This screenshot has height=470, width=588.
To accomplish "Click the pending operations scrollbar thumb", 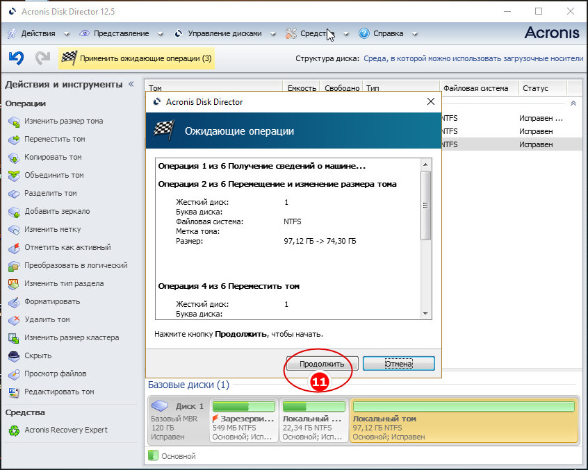I will pyautogui.click(x=425, y=205).
